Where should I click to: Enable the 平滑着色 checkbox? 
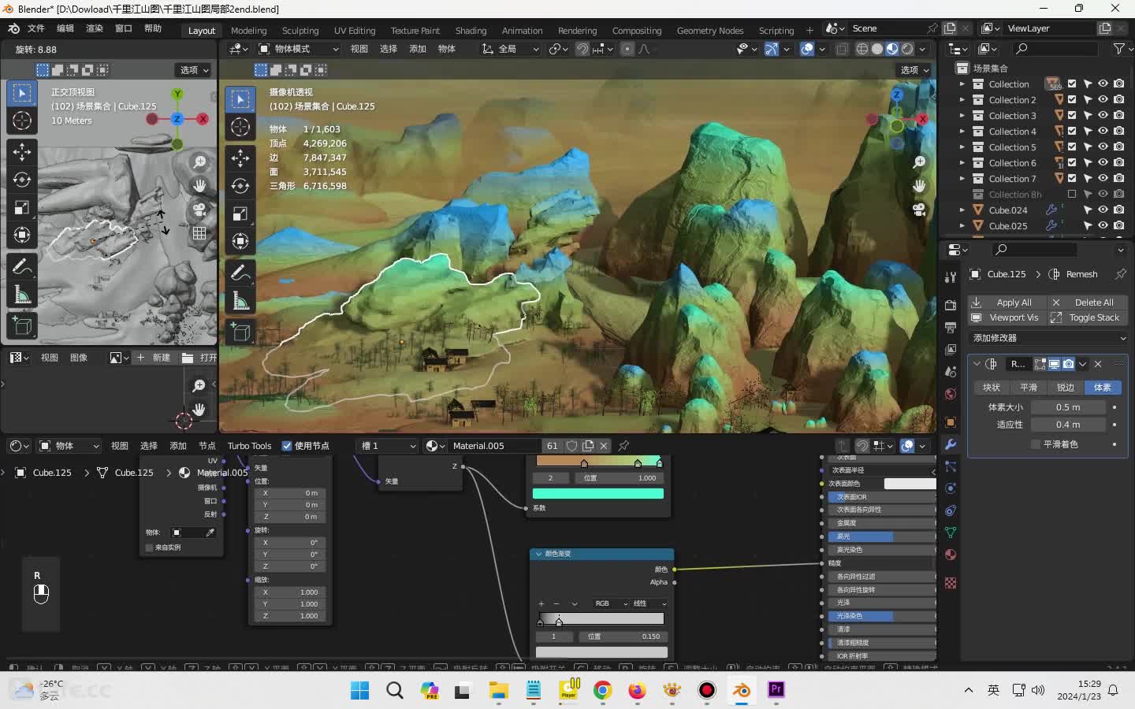pos(1036,444)
